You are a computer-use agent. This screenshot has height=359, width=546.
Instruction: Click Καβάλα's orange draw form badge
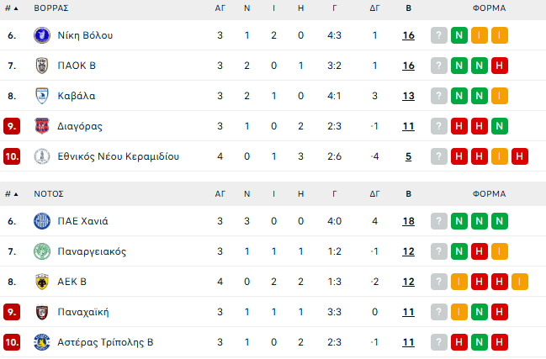[x=499, y=96]
